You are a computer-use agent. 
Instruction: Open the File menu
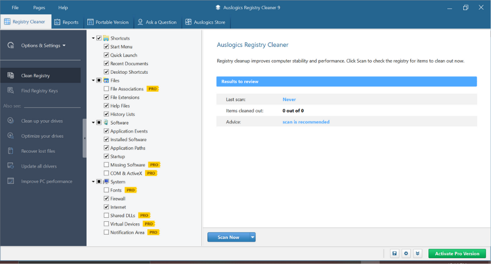[15, 8]
